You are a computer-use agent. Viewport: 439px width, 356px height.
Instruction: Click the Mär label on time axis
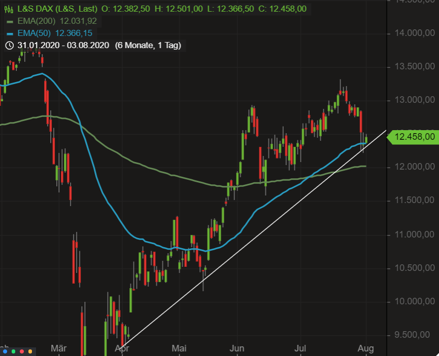(59, 348)
